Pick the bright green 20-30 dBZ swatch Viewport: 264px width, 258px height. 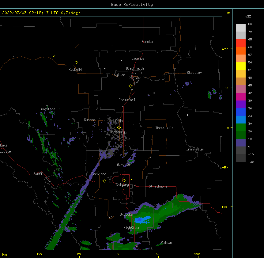tap(241, 127)
